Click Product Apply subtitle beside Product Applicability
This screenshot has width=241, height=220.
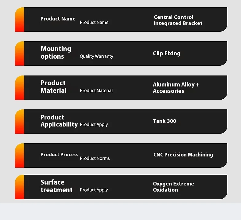(94, 125)
